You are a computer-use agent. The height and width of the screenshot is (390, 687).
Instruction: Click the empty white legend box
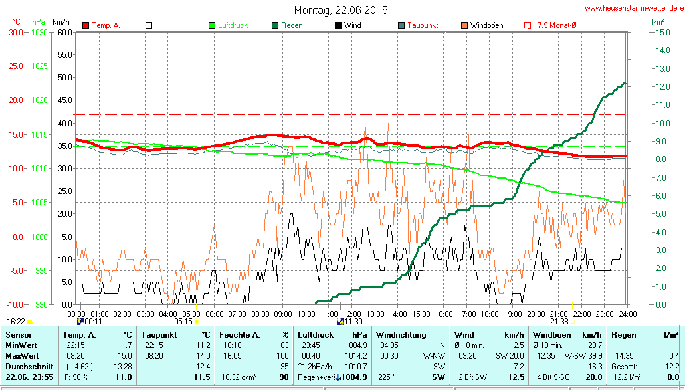click(x=149, y=25)
